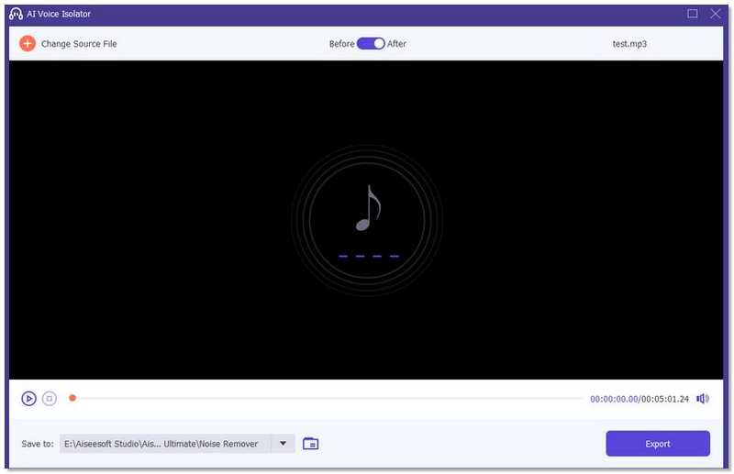Click the current time 00:00:00.00 readout
734x474 pixels.
pyautogui.click(x=614, y=399)
